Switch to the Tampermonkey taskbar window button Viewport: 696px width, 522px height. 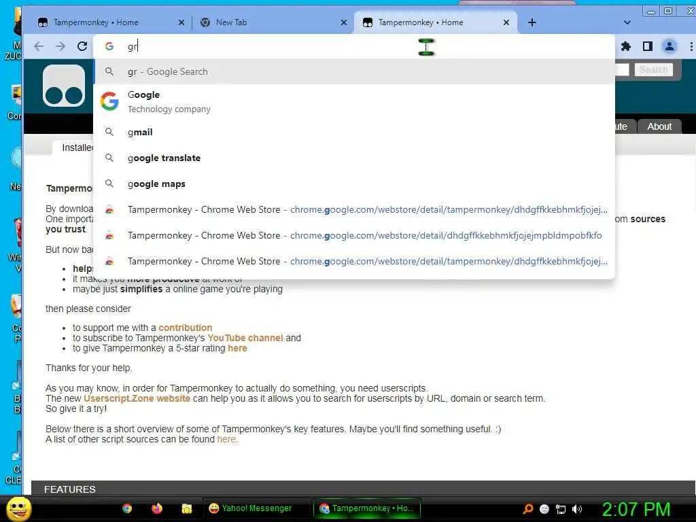pos(366,508)
